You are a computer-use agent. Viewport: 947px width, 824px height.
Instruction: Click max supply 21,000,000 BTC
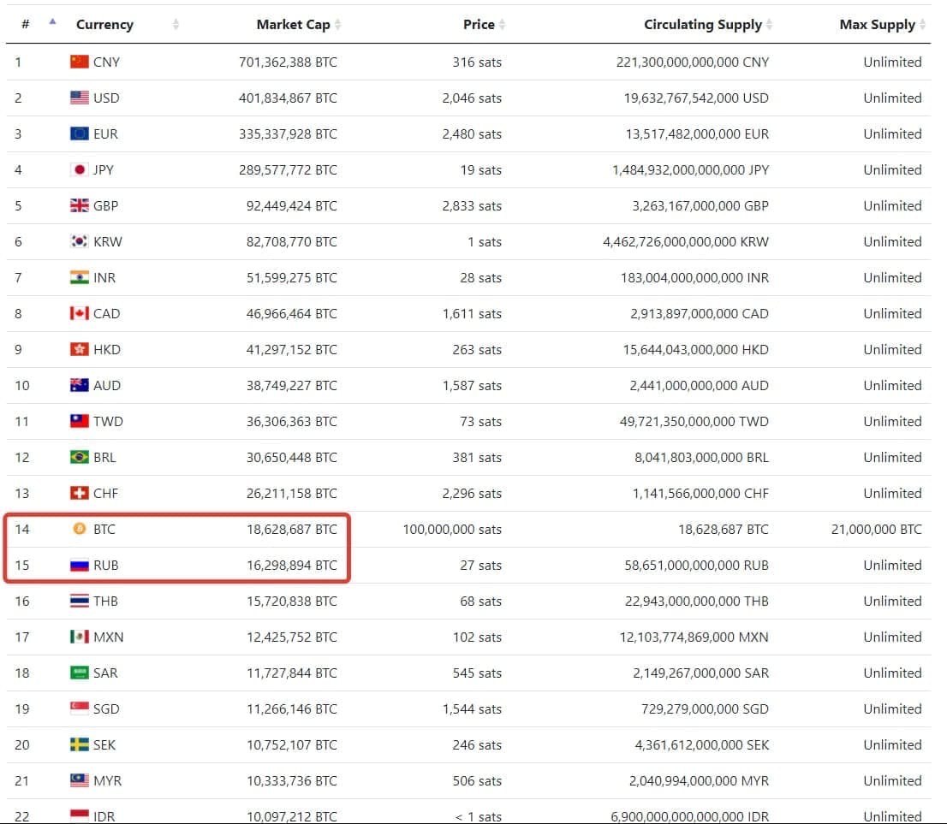tap(876, 529)
